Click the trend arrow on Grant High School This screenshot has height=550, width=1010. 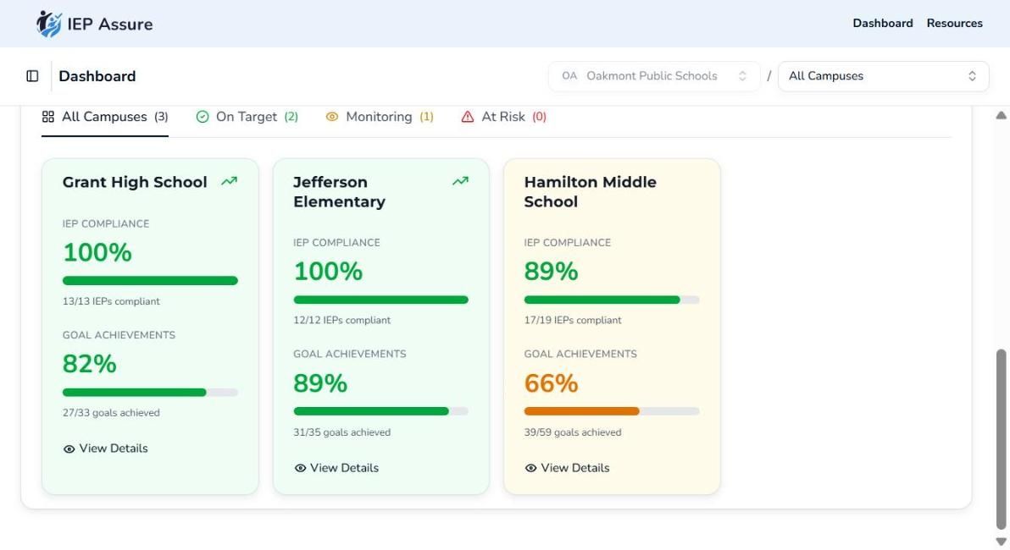[230, 181]
